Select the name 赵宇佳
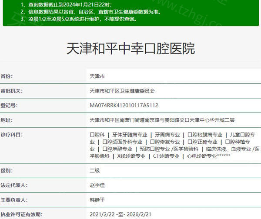The image size is (261, 219). (x=97, y=185)
